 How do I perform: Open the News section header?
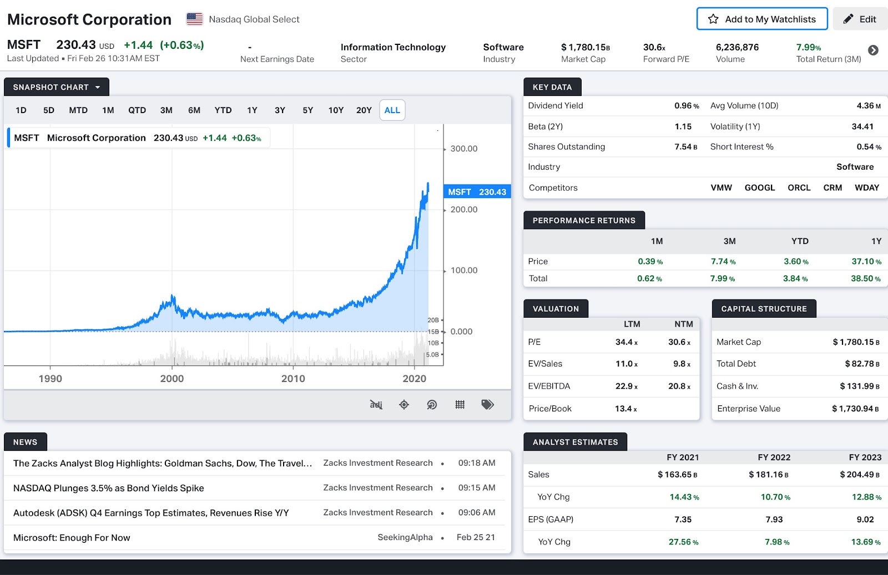click(25, 442)
